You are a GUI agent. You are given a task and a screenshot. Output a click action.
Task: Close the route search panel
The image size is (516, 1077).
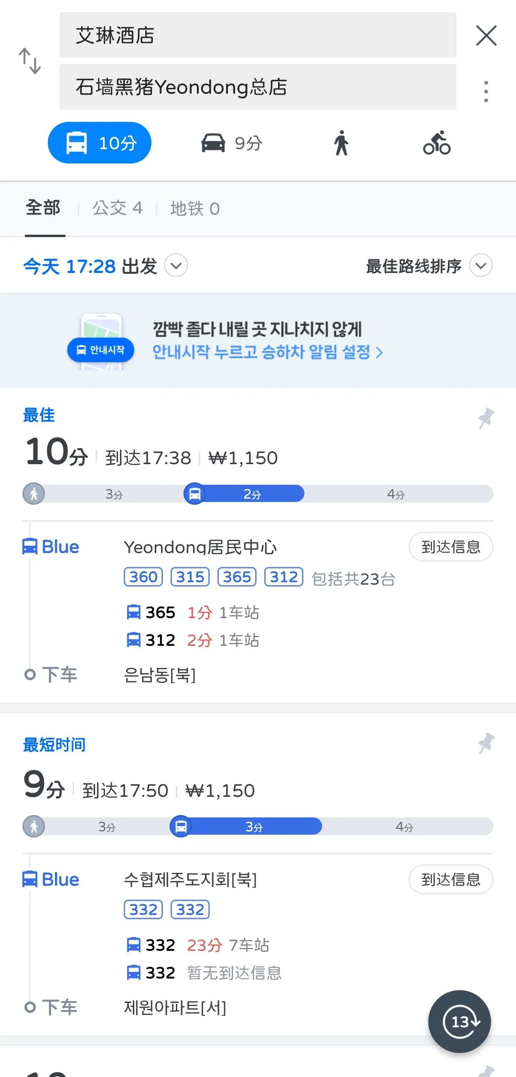(x=486, y=36)
